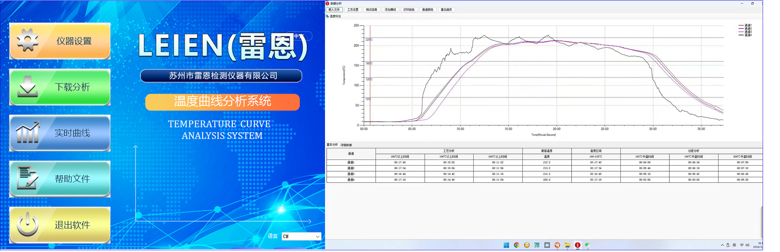Screen dimensions: 780x252
Task: Show hidden system tray icons
Action: 722,245
